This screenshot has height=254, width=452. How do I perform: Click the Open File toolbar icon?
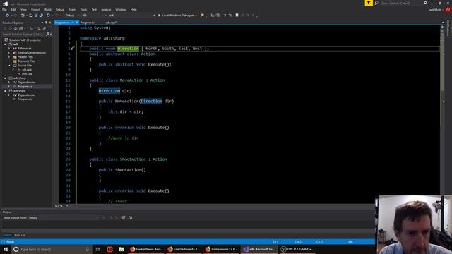(30, 16)
